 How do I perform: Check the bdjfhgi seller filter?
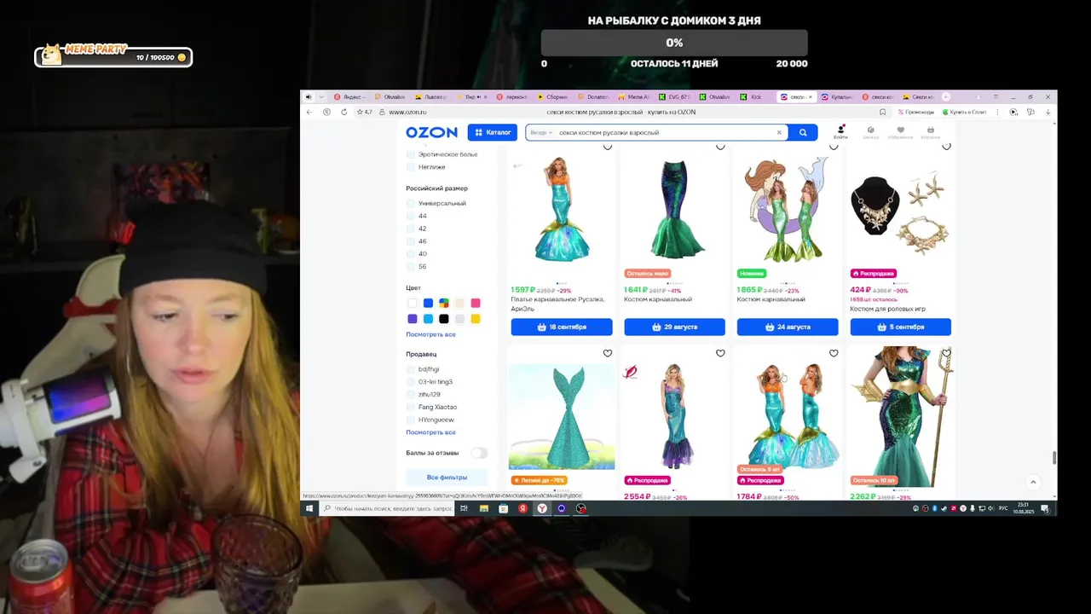[411, 369]
